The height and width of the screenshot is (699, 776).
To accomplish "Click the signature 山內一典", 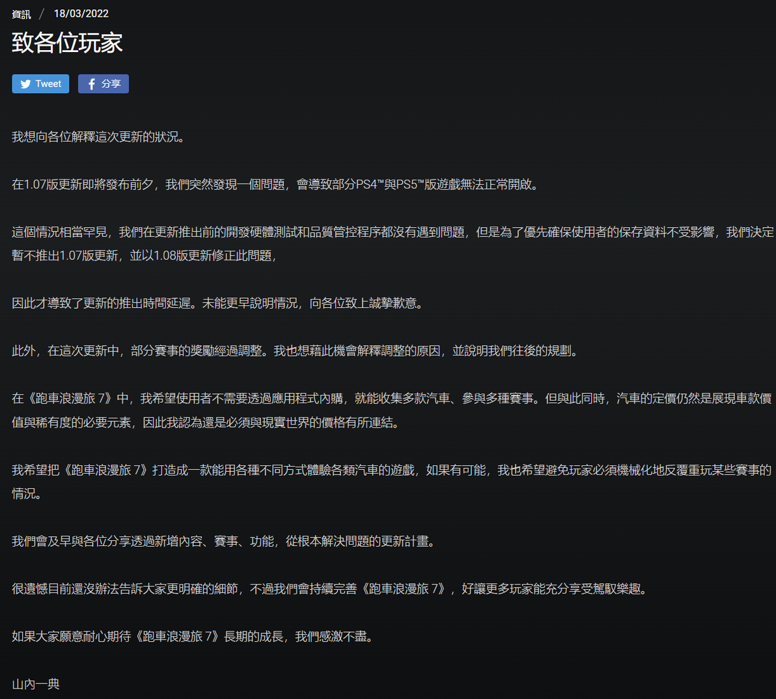I will click(36, 684).
